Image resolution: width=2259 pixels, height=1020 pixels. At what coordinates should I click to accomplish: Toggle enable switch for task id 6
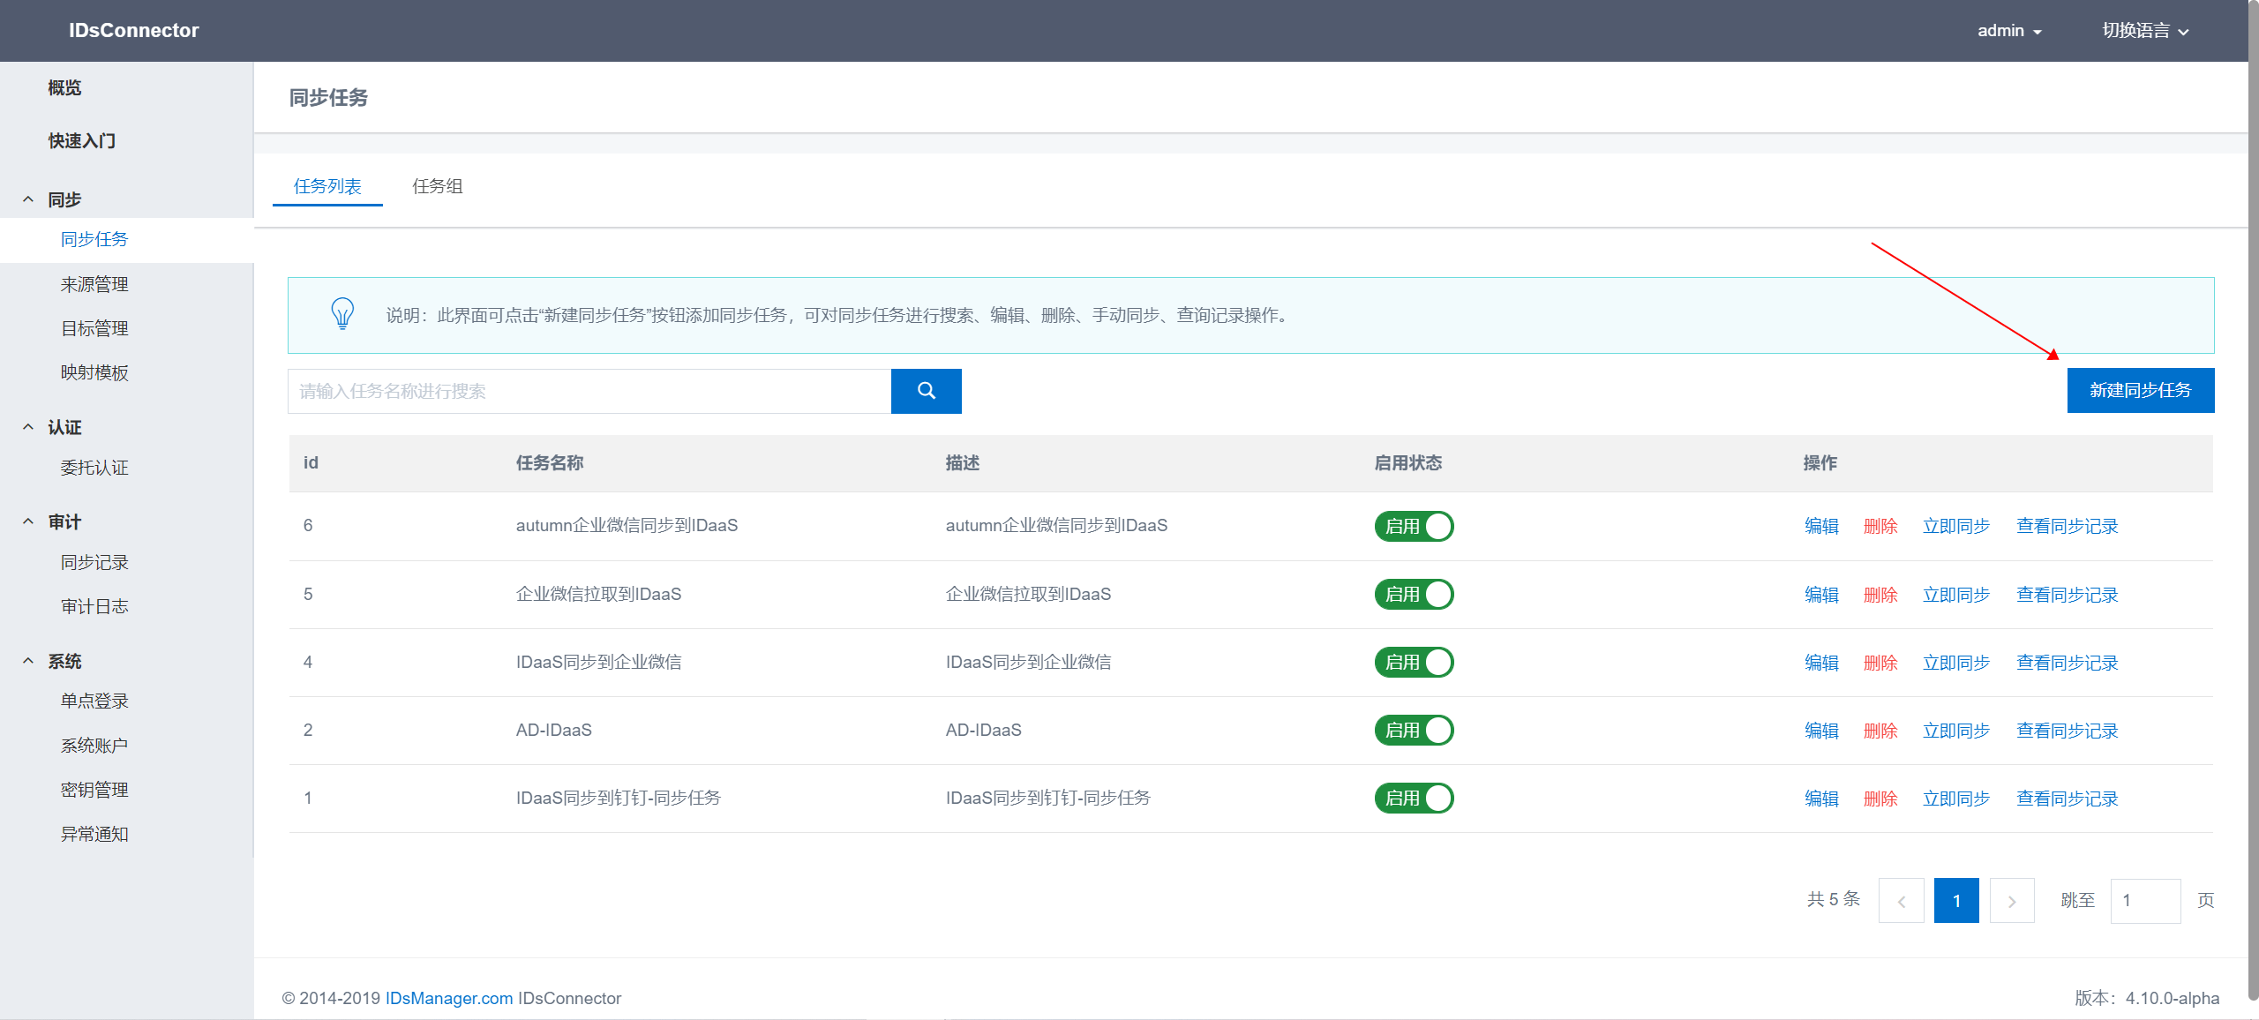click(1414, 526)
